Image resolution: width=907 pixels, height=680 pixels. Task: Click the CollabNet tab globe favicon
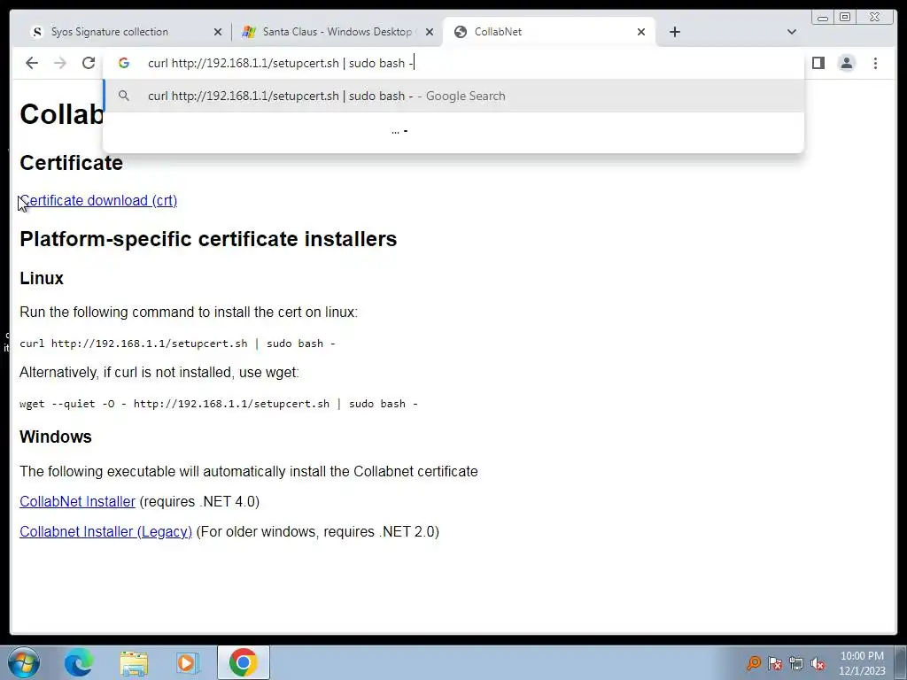461,32
